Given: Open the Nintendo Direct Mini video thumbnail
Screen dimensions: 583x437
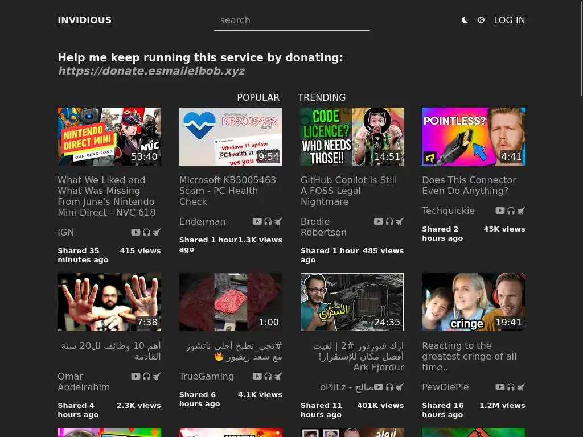Looking at the screenshot, I should pos(109,137).
